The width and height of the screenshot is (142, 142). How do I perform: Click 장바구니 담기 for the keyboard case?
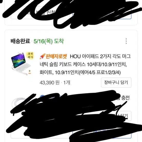116,82
